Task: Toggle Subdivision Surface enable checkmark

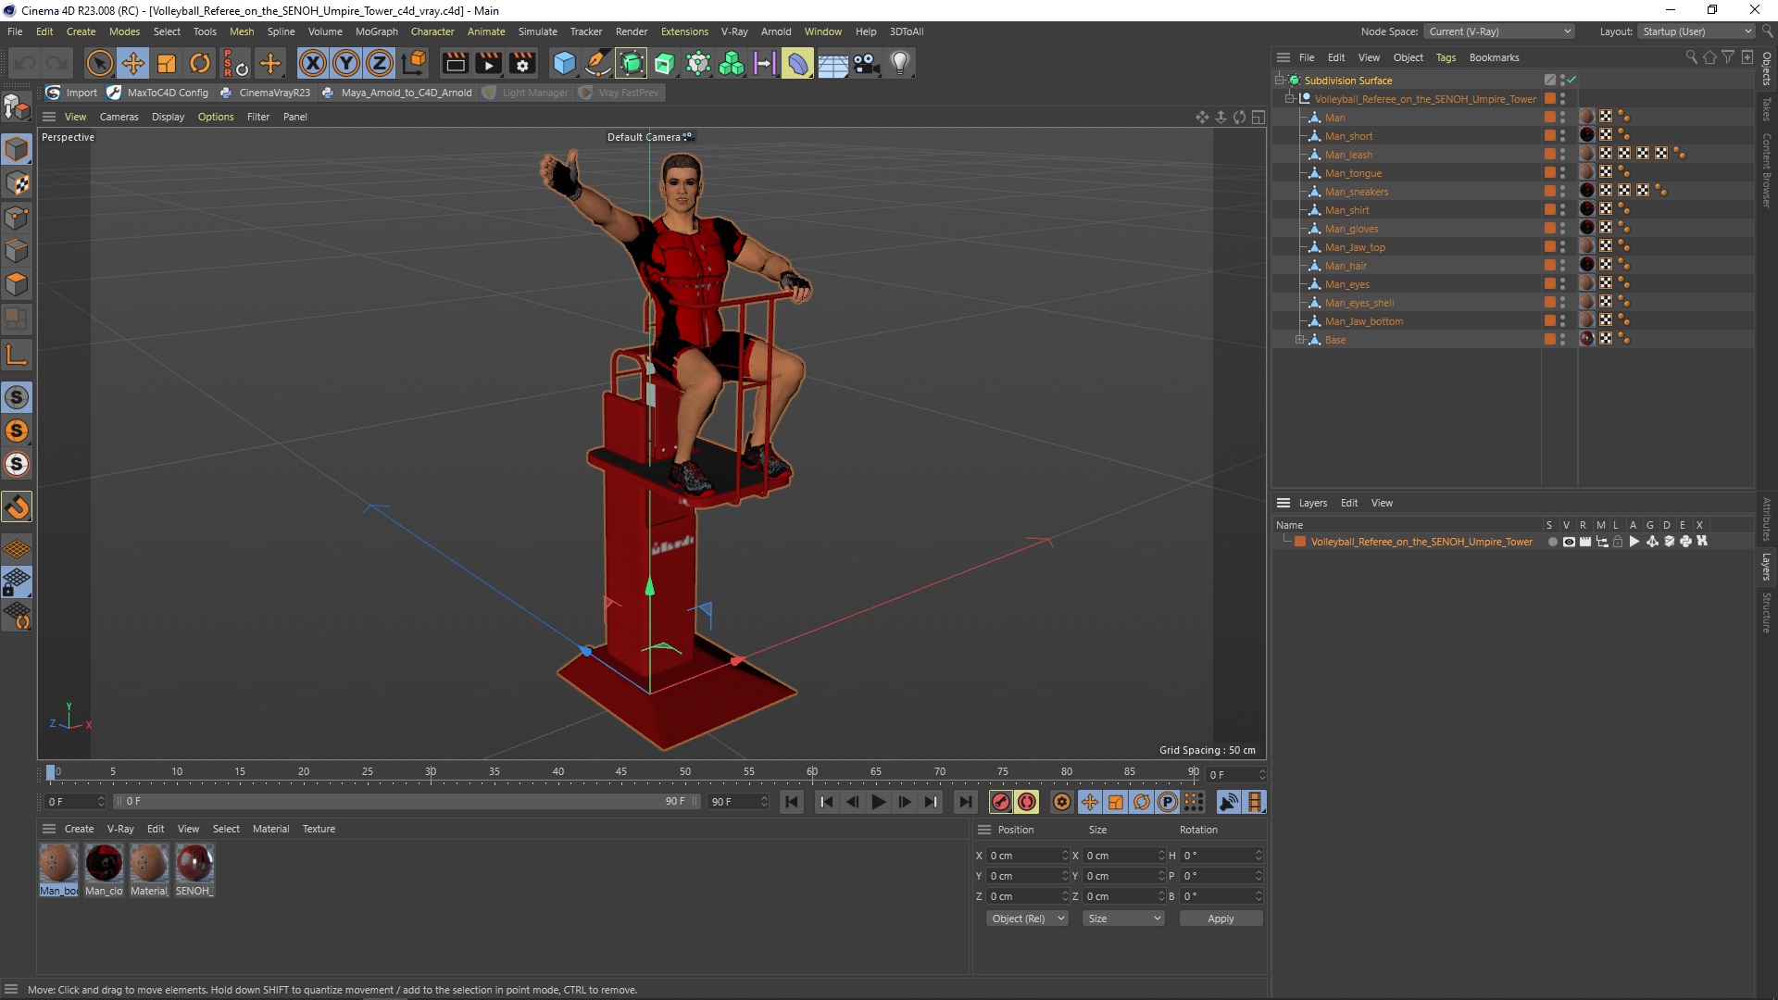Action: point(1571,81)
